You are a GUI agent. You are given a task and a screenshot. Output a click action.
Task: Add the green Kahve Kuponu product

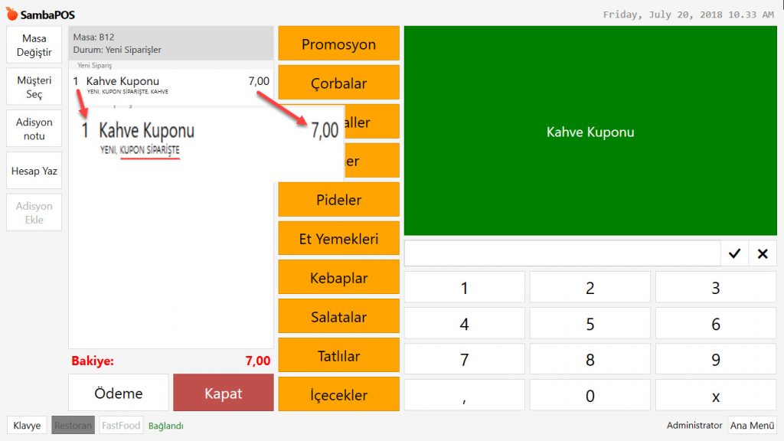[x=590, y=132]
